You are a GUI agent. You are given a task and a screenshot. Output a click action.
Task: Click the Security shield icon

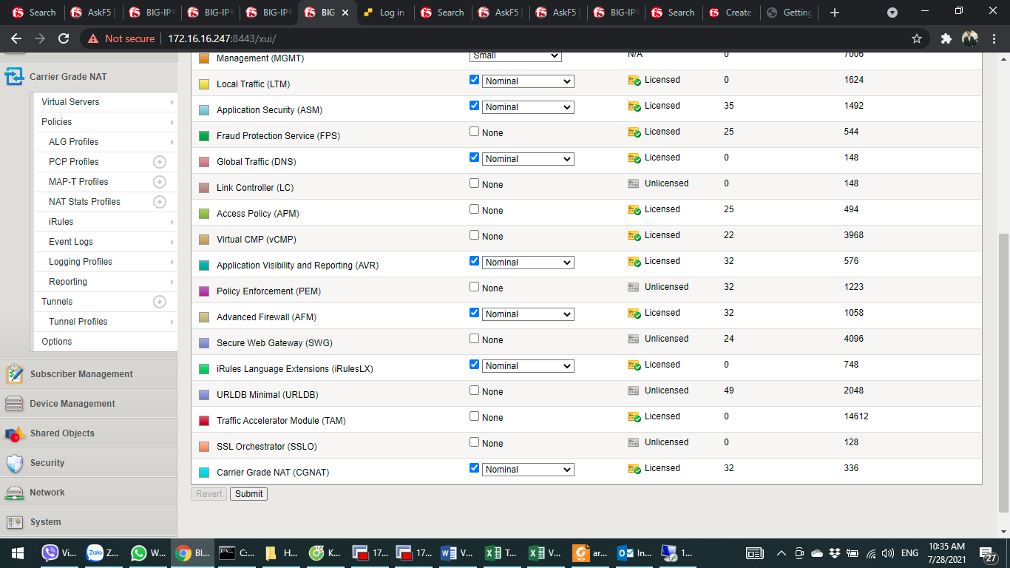pyautogui.click(x=14, y=463)
